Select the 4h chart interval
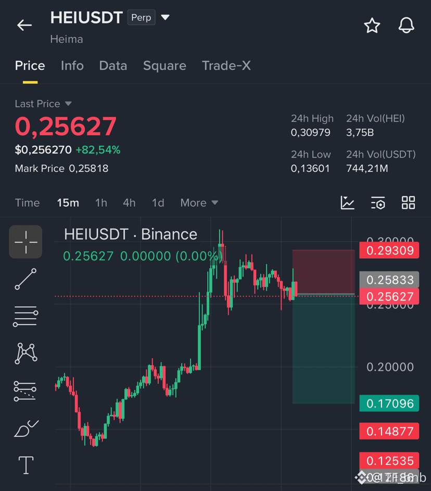This screenshot has height=491, width=431. tap(129, 203)
